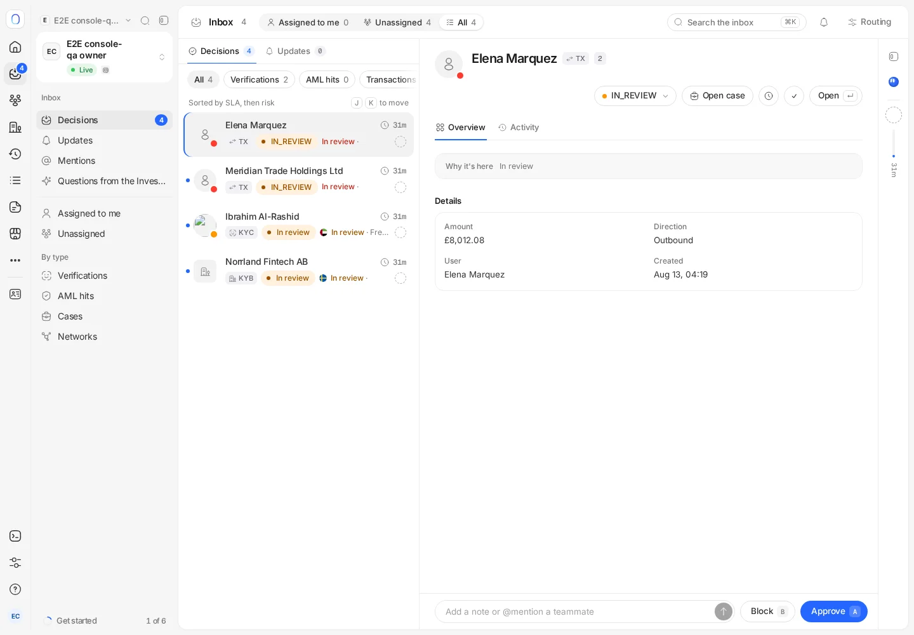Open the Inbox rail icon with badge 4

pyautogui.click(x=15, y=74)
